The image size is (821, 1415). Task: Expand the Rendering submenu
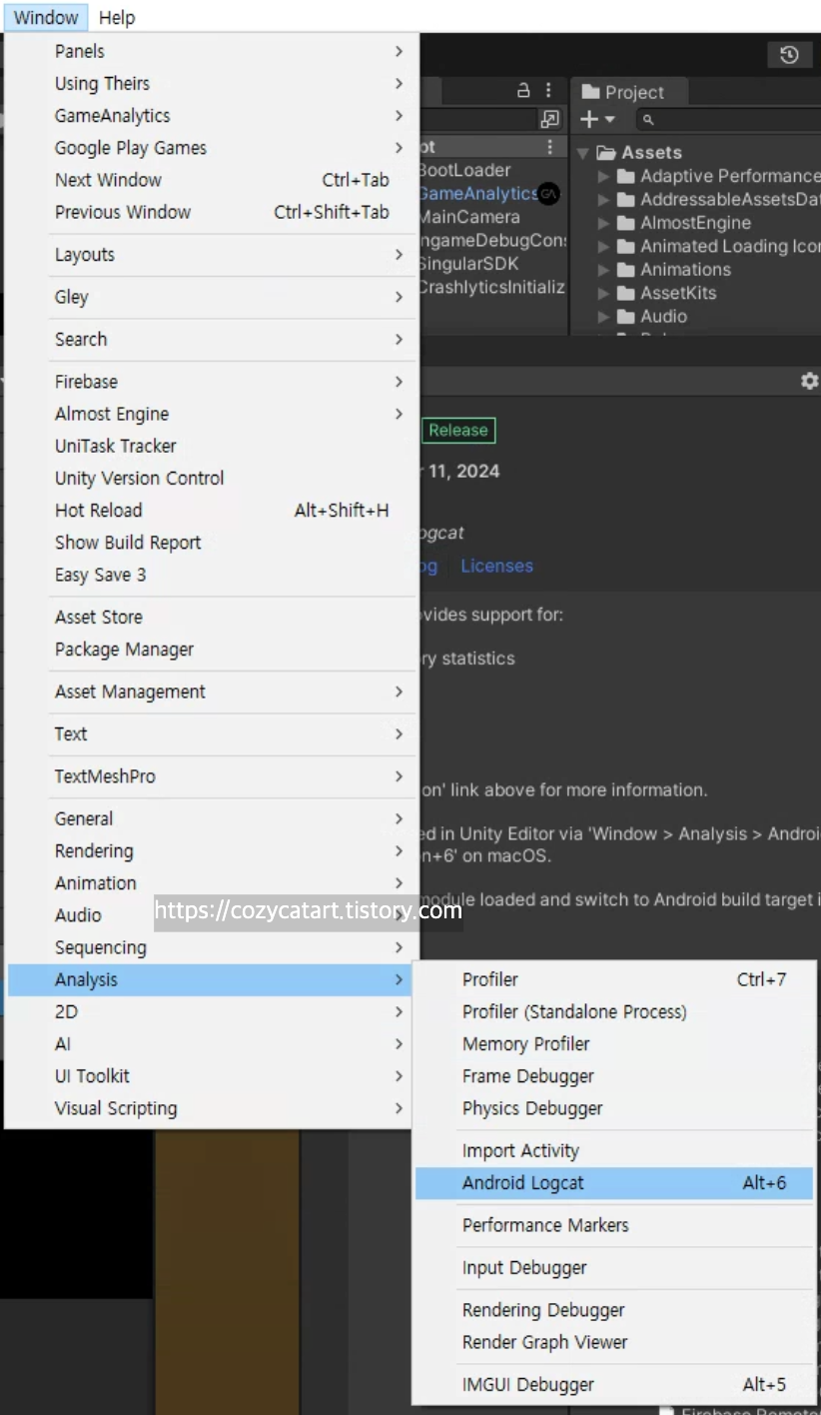click(212, 850)
